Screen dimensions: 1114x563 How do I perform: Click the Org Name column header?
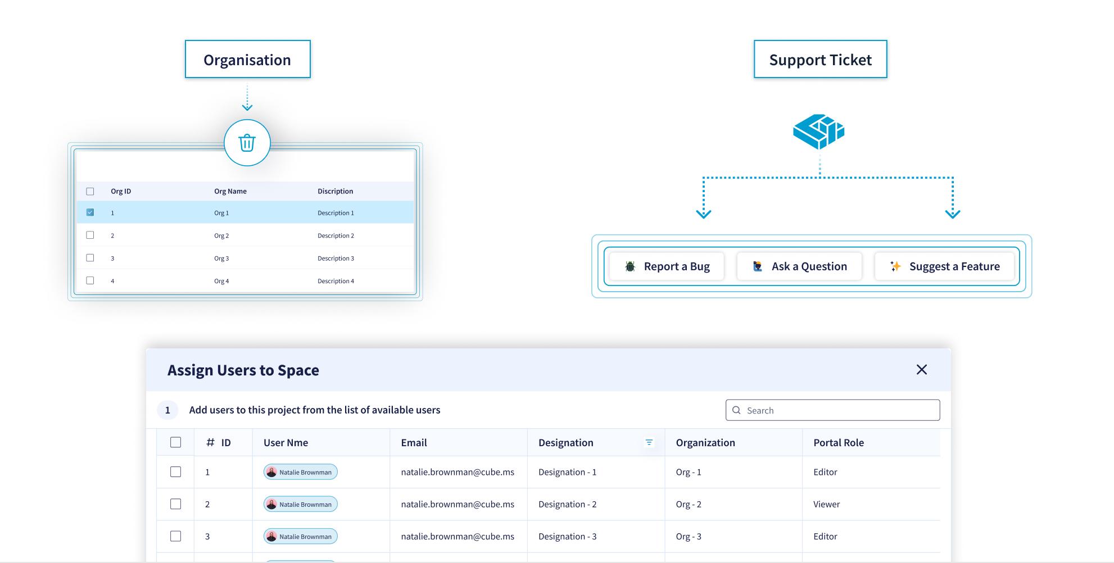click(230, 191)
